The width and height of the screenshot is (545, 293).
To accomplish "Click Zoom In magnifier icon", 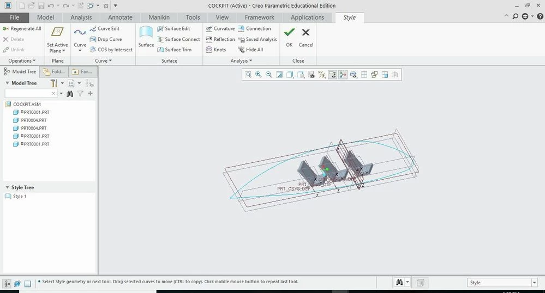I will click(259, 75).
